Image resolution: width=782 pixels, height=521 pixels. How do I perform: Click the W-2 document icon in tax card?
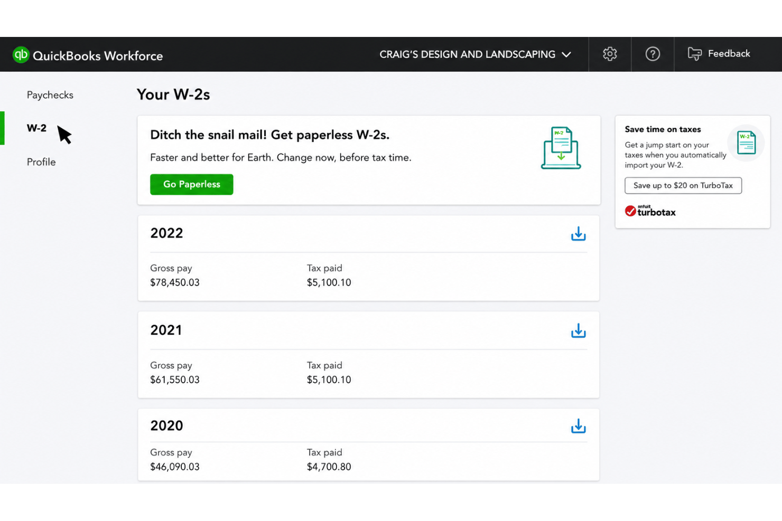pyautogui.click(x=746, y=143)
